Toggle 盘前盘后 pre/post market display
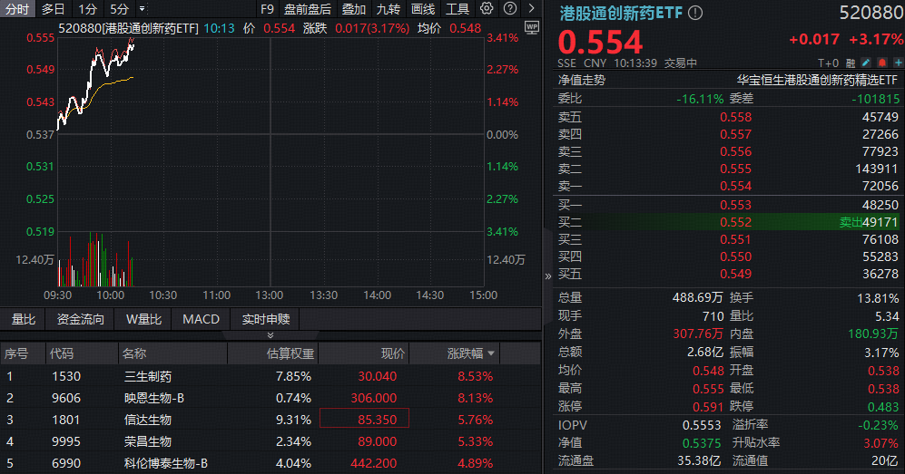The width and height of the screenshot is (905, 474). 308,9
